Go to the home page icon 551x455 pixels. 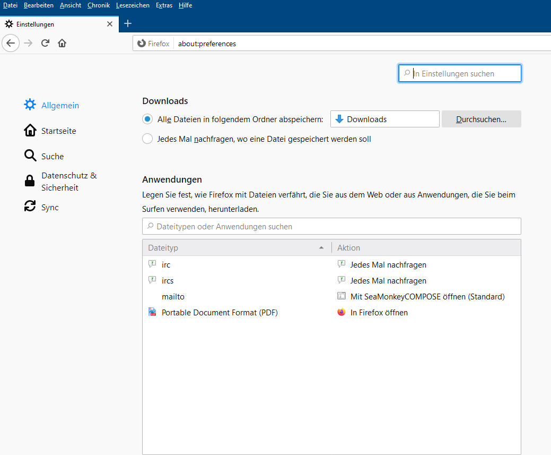(62, 43)
